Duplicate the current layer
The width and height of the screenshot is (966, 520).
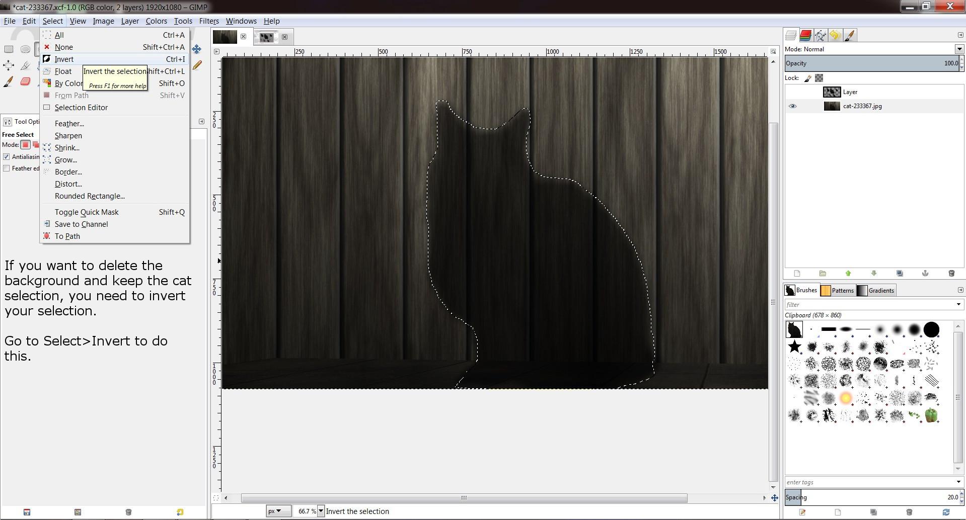(900, 274)
